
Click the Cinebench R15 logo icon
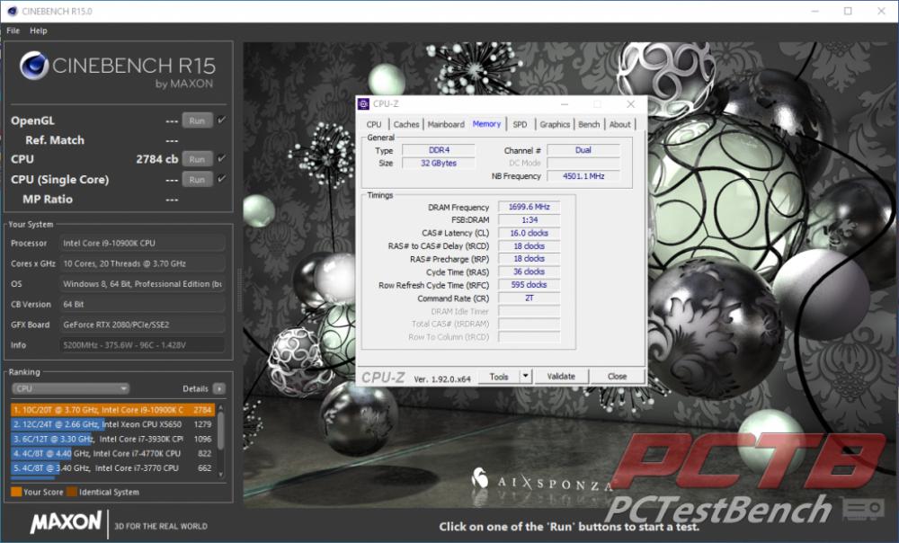[34, 66]
